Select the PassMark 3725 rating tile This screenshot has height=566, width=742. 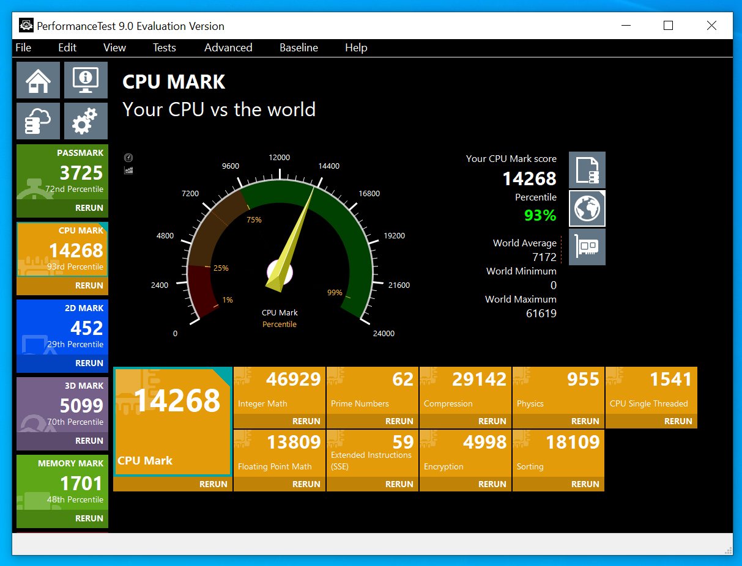tap(62, 172)
